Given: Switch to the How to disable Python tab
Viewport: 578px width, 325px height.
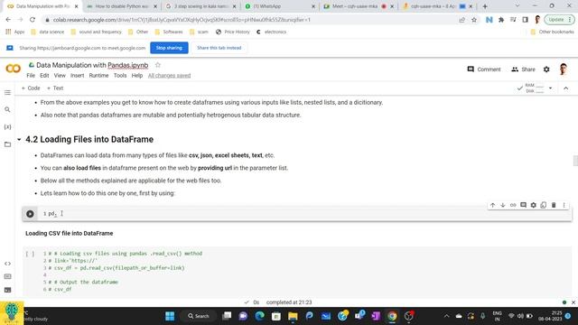Looking at the screenshot, I should [x=122, y=6].
